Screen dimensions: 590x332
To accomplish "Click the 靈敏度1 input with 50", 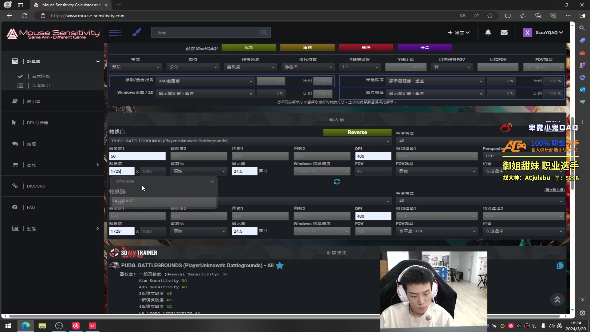I will (137, 156).
